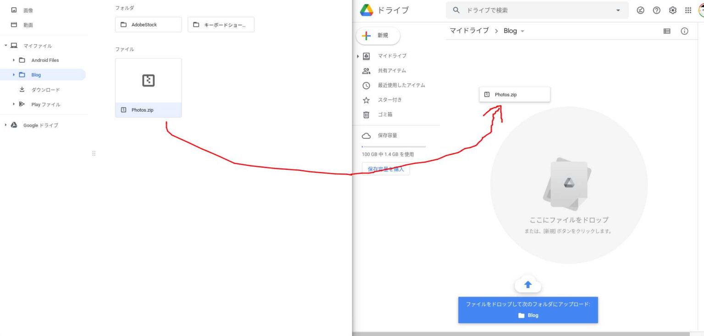Switch to list layout view
This screenshot has height=336, width=704.
(x=667, y=31)
